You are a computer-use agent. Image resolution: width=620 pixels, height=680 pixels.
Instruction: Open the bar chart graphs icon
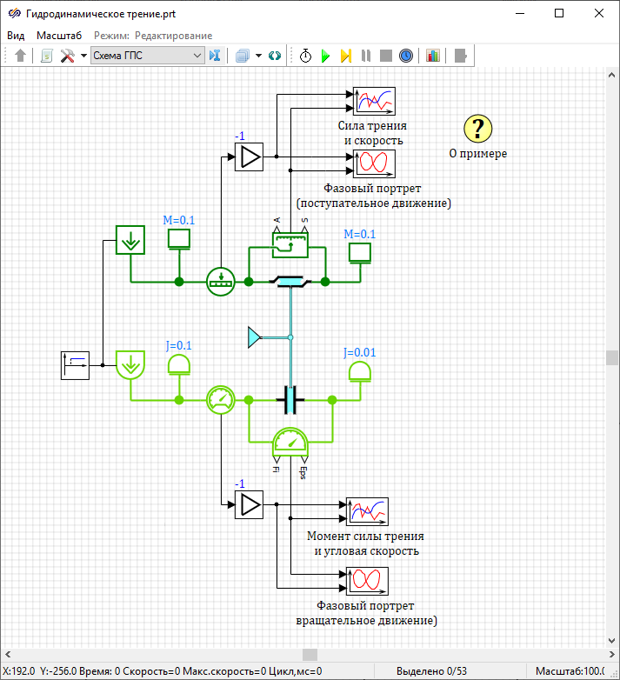pos(432,56)
